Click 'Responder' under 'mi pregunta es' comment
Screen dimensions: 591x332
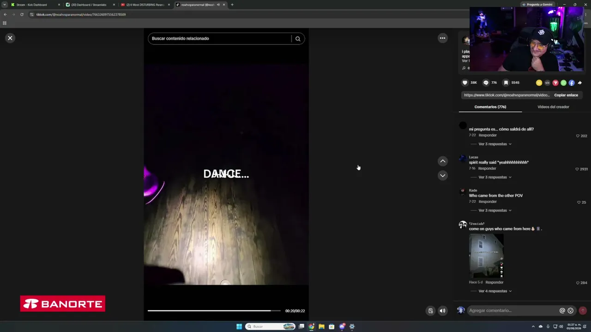[x=488, y=135]
